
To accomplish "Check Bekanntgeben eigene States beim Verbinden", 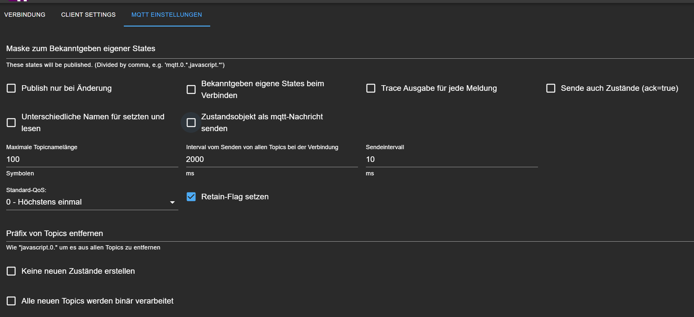I will tap(191, 89).
